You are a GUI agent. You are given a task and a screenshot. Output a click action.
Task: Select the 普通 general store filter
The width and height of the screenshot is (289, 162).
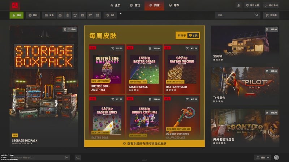49,15
